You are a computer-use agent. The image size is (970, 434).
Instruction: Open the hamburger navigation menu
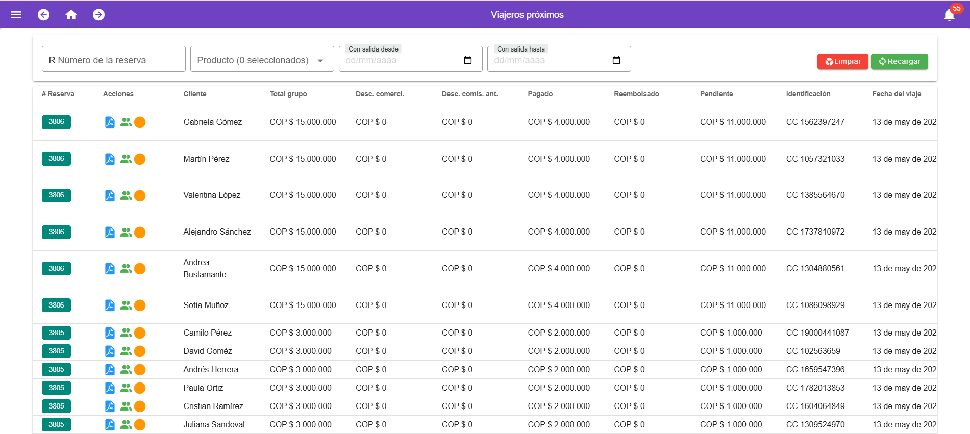click(x=16, y=15)
